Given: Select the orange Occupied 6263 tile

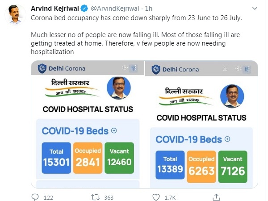Looking at the screenshot, I should pyautogui.click(x=201, y=167).
